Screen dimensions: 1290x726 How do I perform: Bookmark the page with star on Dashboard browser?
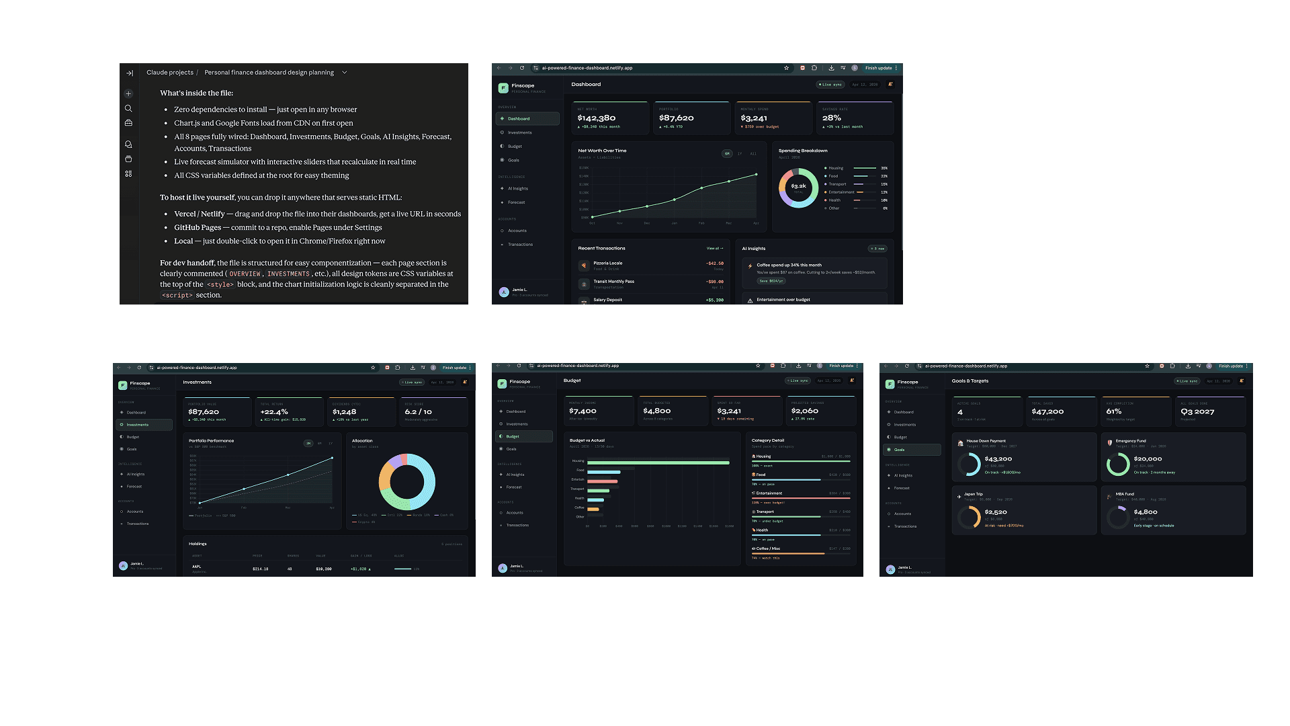[x=786, y=68]
